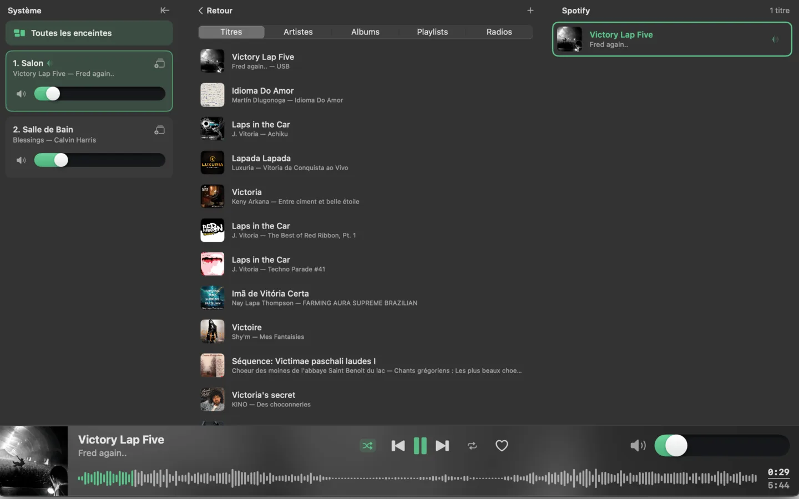Play Séquence: Victimae paschali laudes I
This screenshot has width=799, height=499.
pyautogui.click(x=365, y=365)
